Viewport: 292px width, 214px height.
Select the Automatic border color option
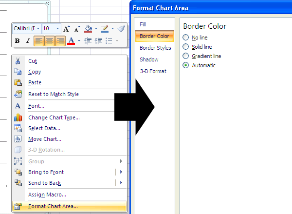point(185,65)
